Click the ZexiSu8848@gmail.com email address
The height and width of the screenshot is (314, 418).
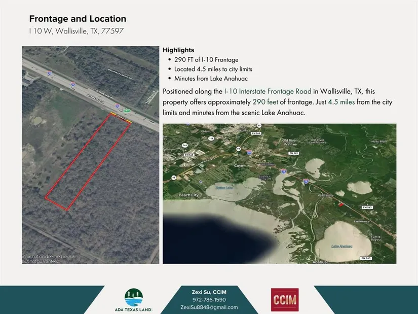click(x=209, y=307)
